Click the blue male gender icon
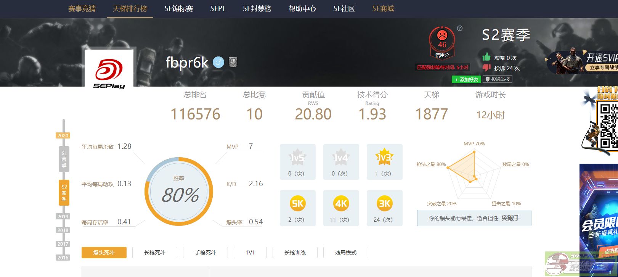618x277 pixels. pos(218,62)
